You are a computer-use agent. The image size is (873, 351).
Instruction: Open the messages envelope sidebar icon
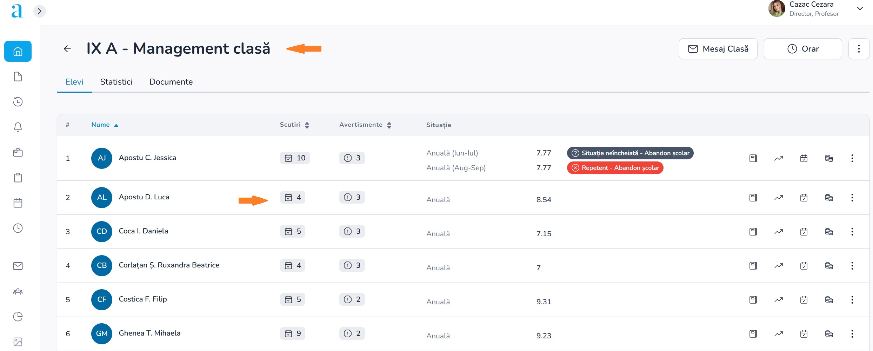click(18, 266)
